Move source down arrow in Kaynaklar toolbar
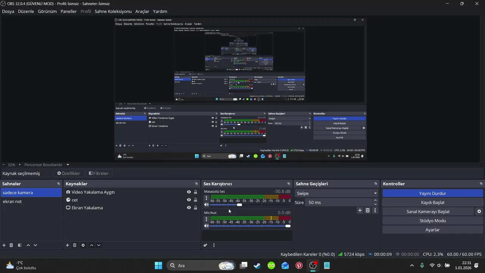Image resolution: width=485 pixels, height=273 pixels. pos(99,245)
